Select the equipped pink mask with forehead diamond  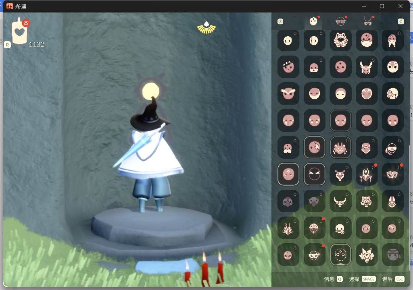(288, 174)
